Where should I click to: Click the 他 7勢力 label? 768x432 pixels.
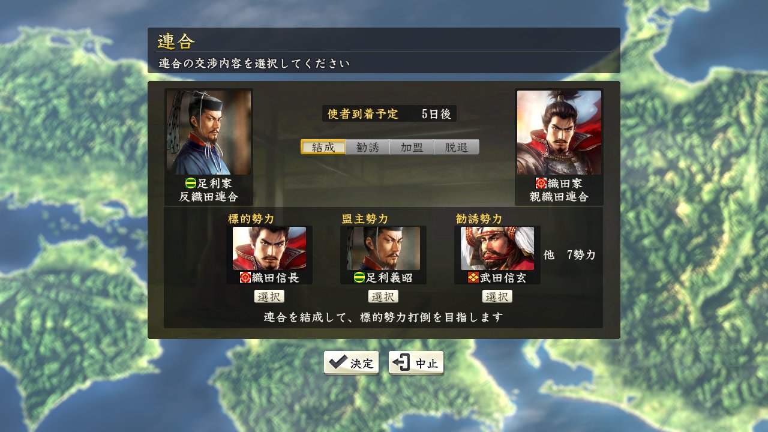(x=570, y=255)
